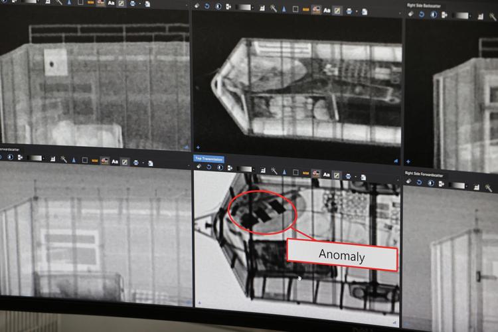Image resolution: width=498 pixels, height=332 pixels.
Task: Open print options arrow in lower left Forwardscatter toolbar
Action: tap(143, 163)
